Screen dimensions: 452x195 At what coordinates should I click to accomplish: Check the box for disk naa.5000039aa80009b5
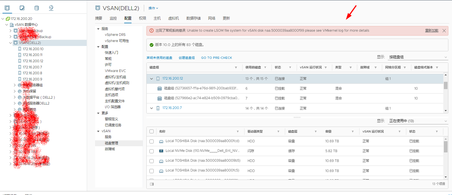152,161
